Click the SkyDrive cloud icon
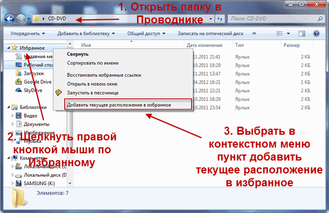The image size is (329, 213). pos(19,90)
